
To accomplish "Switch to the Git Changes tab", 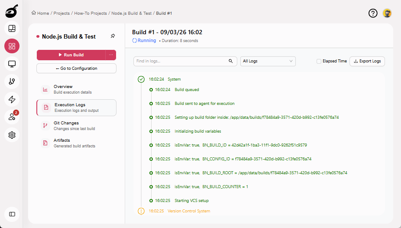I will [76, 125].
